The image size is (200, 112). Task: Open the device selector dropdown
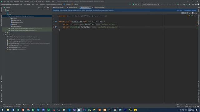pos(150,4)
